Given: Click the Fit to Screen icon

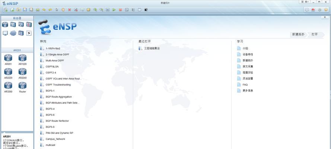Looking at the screenshot, I should click(x=108, y=10).
